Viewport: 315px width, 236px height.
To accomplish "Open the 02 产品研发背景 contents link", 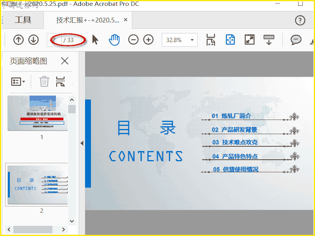I will point(234,130).
